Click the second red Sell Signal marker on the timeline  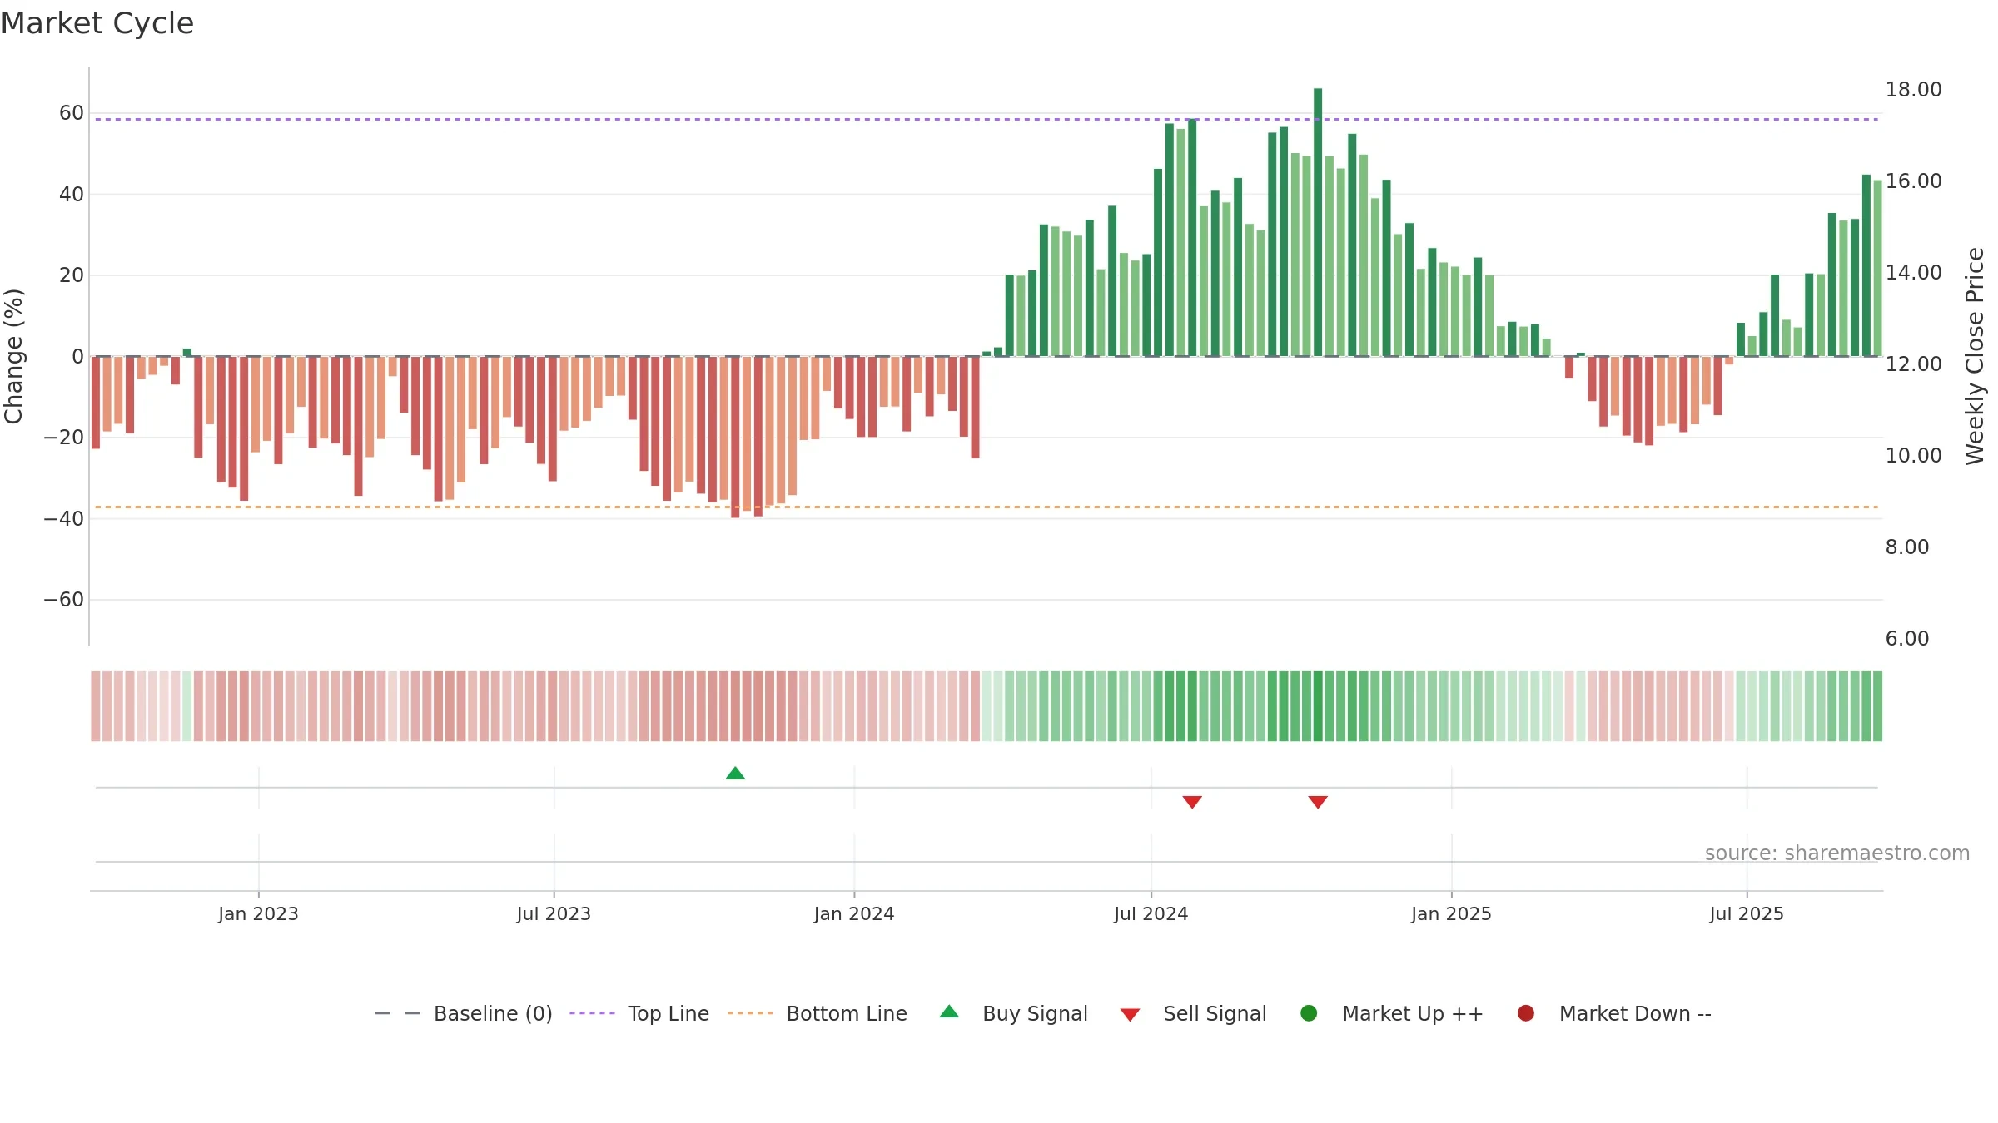click(x=1318, y=802)
